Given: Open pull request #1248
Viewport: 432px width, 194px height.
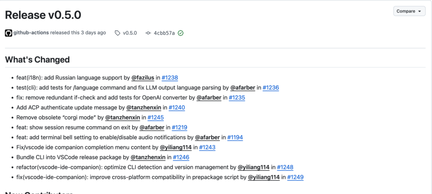Looking at the screenshot, I should coord(285,167).
